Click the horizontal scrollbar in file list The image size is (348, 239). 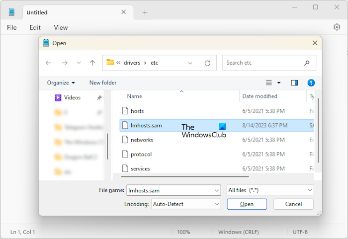[184, 176]
